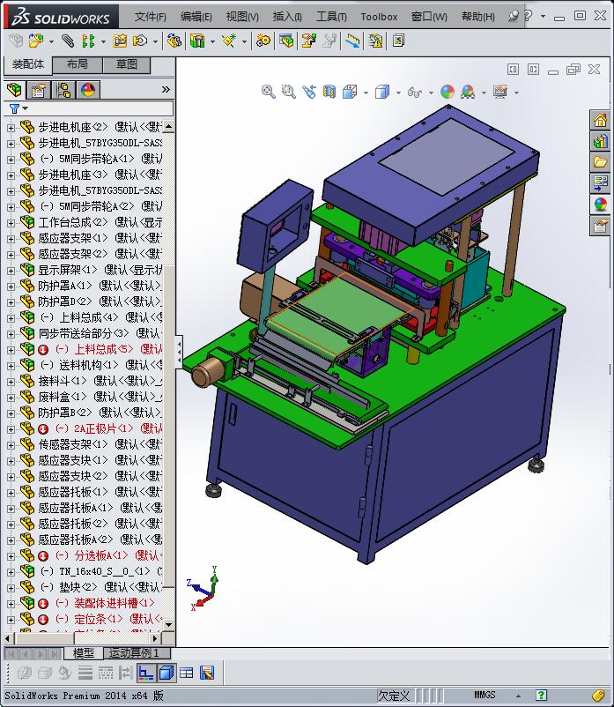Click the Apply Scene icon
Screen dimensions: 614x707
(468, 92)
